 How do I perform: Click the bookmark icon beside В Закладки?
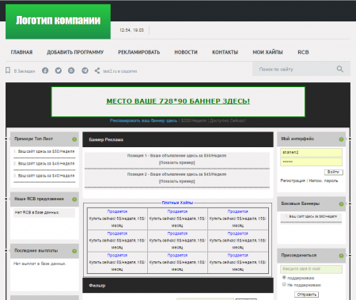pyautogui.click(x=8, y=70)
